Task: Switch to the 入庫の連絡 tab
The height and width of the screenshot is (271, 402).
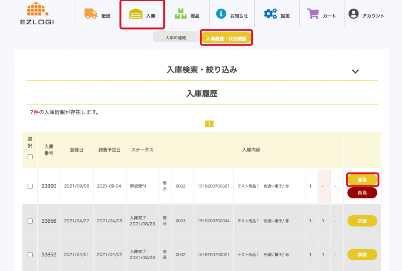Action: (x=175, y=38)
